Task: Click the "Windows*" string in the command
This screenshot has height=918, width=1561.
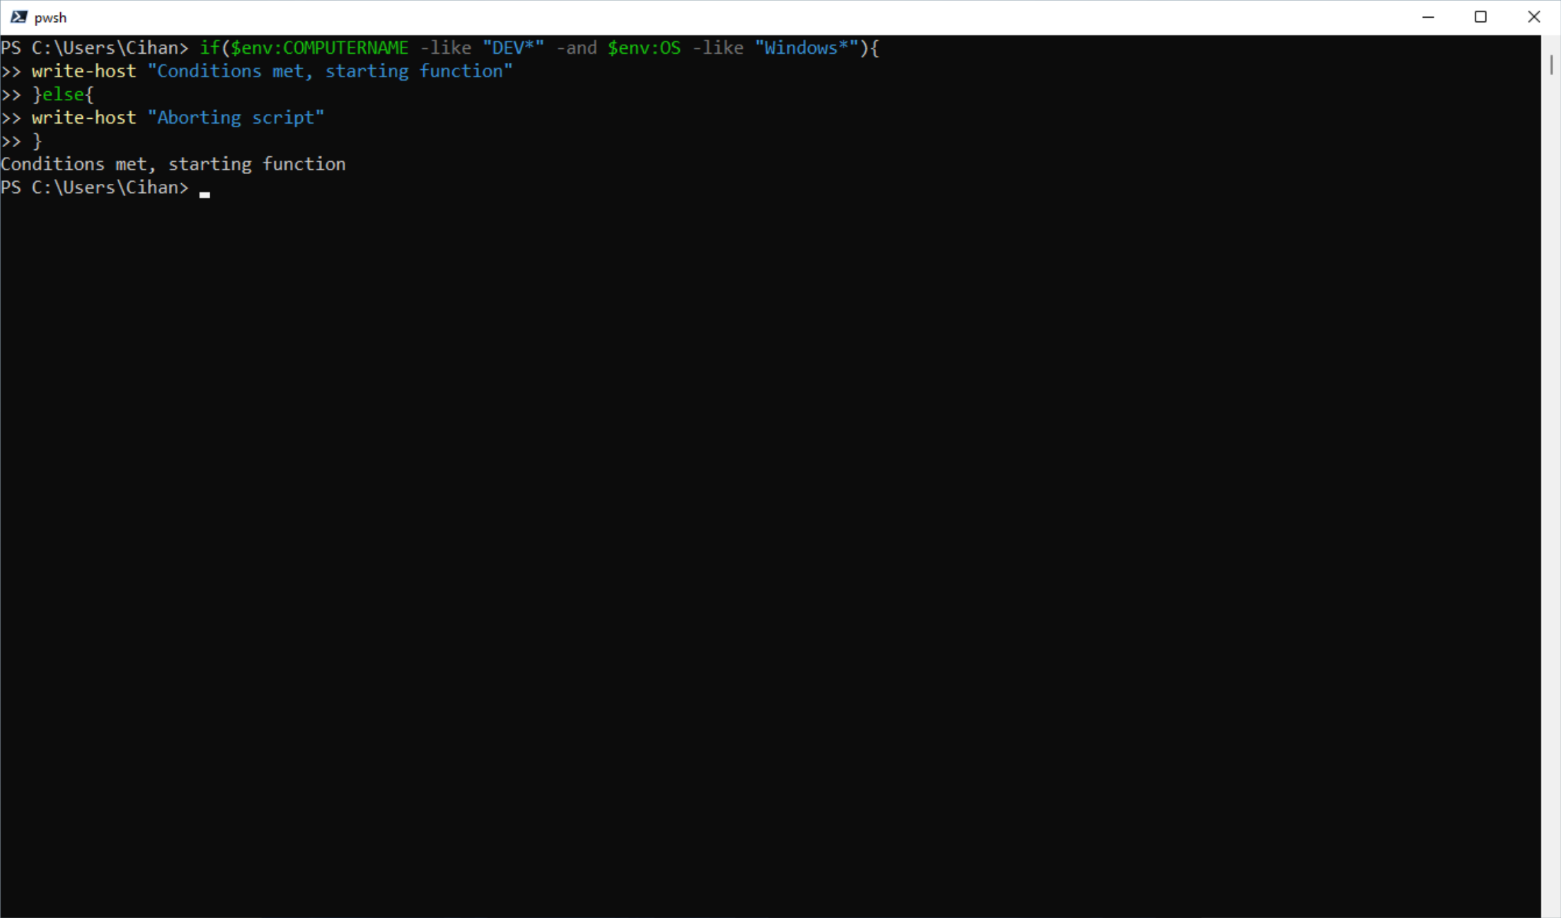Action: pos(807,48)
